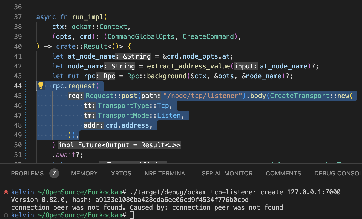Image resolution: width=362 pixels, height=219 pixels.
Task: Click line number 50 in the gutter
Action: (x=18, y=145)
